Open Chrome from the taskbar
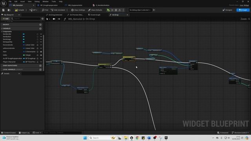The height and width of the screenshot is (141, 251). coord(137,138)
